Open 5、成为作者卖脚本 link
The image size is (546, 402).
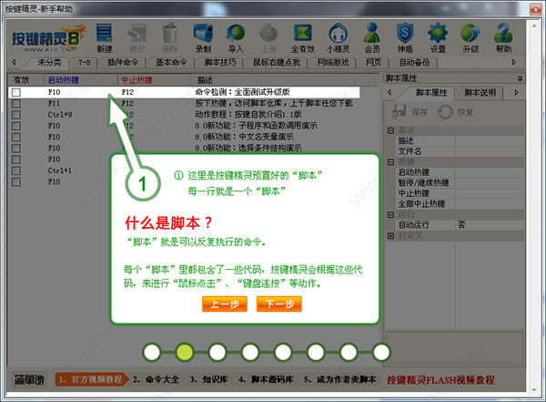pyautogui.click(x=339, y=379)
